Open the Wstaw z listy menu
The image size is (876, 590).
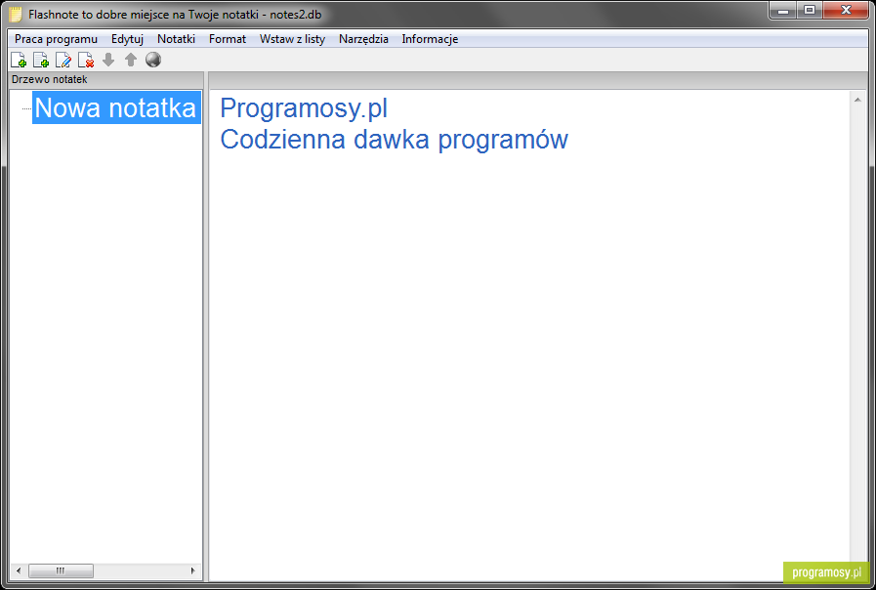[292, 39]
